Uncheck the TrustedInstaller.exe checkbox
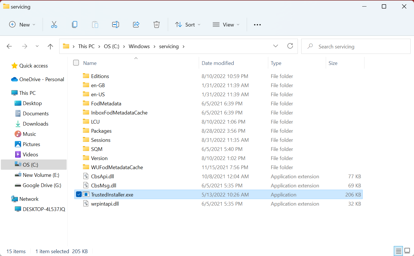This screenshot has height=256, width=414. 79,194
